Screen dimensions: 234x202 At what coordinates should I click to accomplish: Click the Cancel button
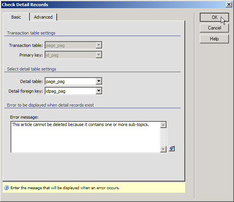(214, 28)
